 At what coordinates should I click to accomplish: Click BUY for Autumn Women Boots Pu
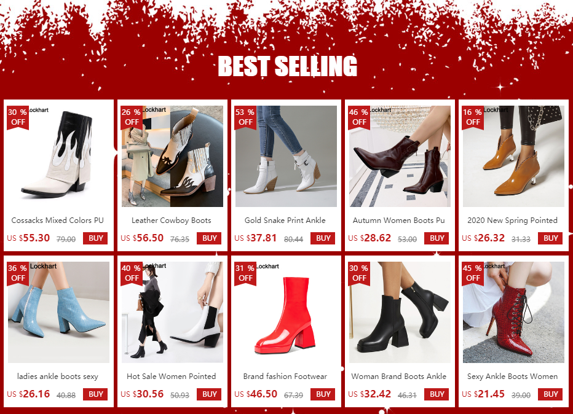click(x=437, y=238)
